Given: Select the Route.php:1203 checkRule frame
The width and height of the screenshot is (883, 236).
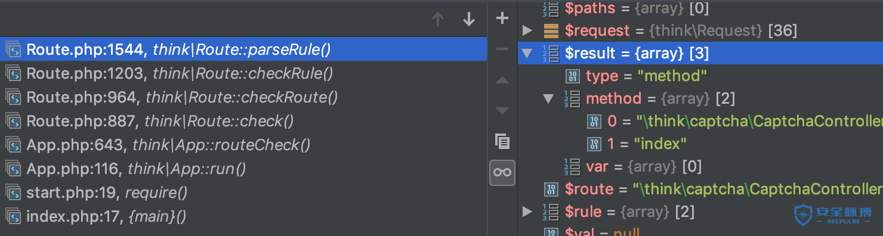Looking at the screenshot, I should pos(243,73).
